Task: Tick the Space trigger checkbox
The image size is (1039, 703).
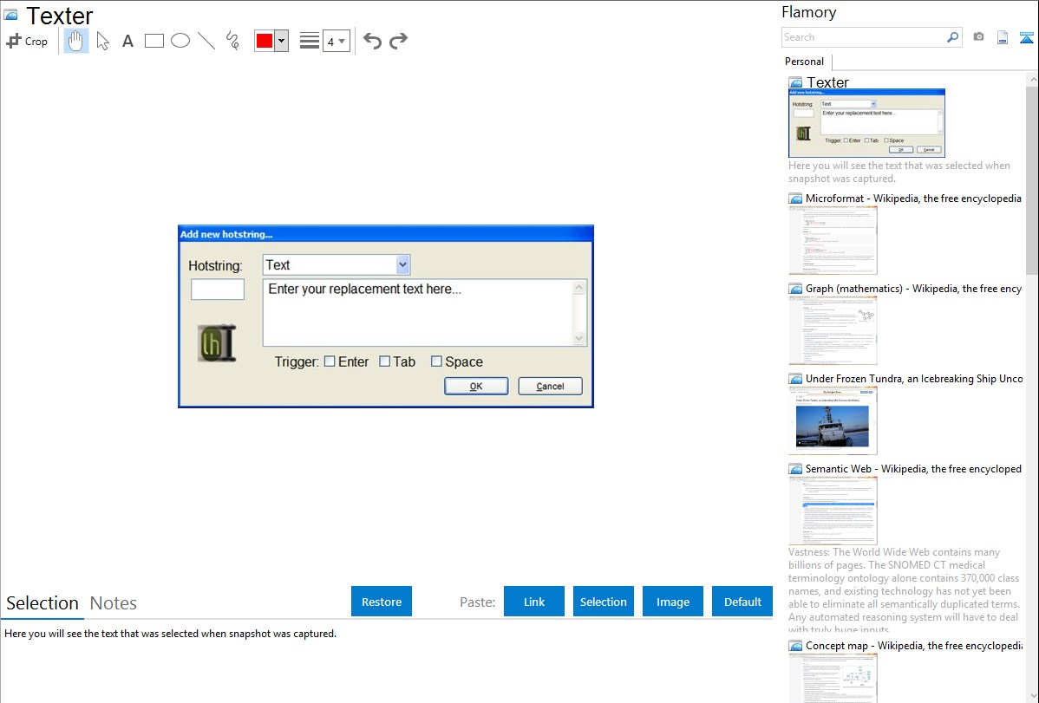Action: tap(436, 361)
